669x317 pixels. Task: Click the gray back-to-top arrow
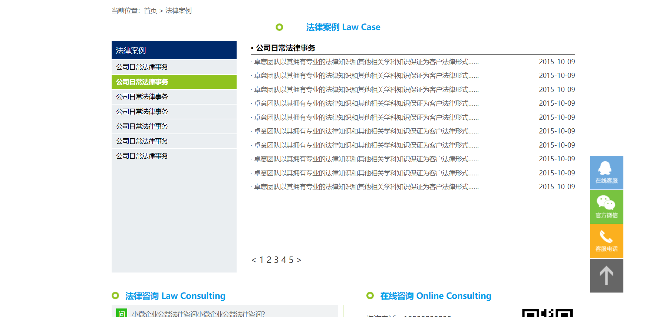606,275
